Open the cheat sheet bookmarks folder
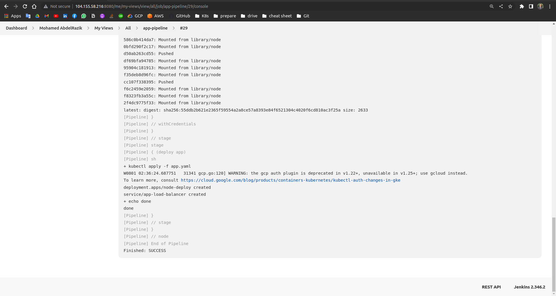The height and width of the screenshot is (296, 556). click(x=277, y=16)
